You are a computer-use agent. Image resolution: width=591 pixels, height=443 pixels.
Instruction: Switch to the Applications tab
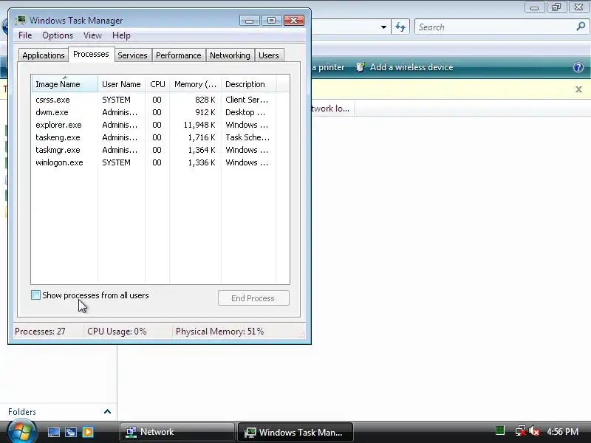tap(44, 55)
